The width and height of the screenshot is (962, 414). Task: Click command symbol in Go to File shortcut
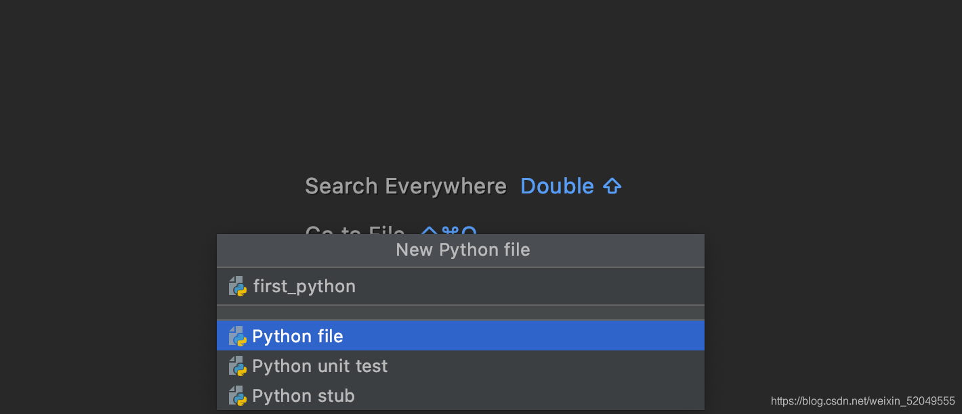450,231
